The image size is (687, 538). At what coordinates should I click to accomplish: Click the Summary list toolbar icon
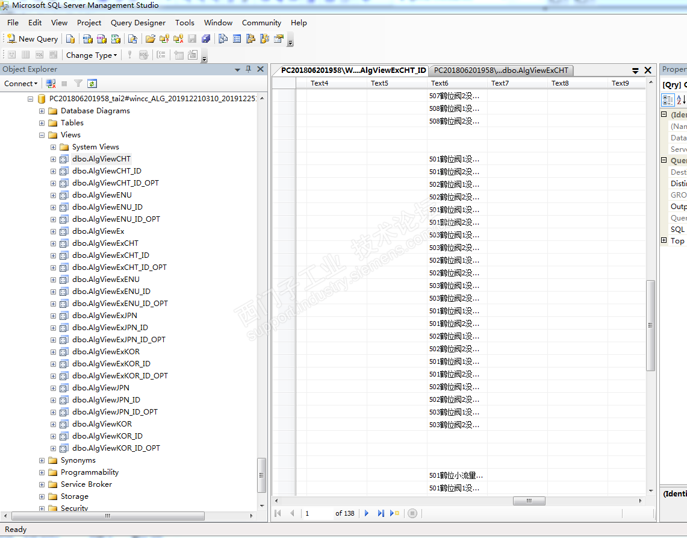coord(237,39)
